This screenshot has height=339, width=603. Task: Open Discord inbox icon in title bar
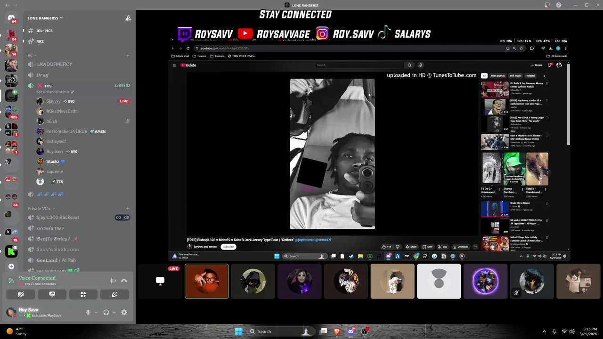547,5
